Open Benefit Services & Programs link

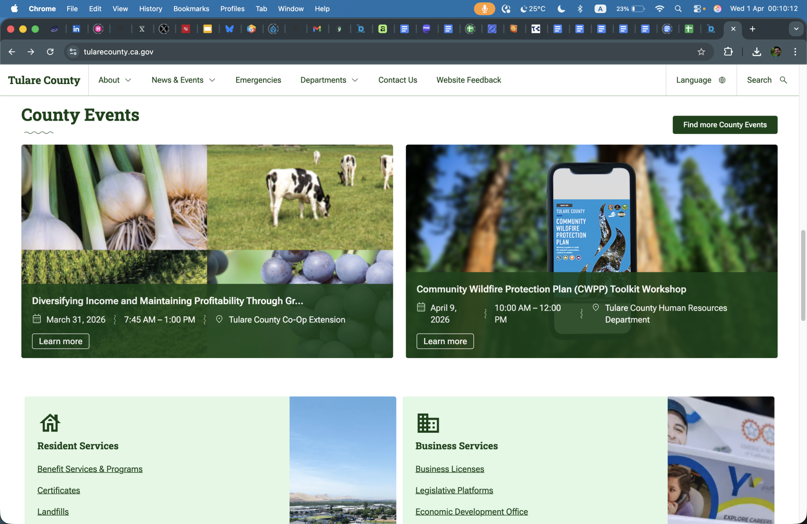pyautogui.click(x=90, y=469)
